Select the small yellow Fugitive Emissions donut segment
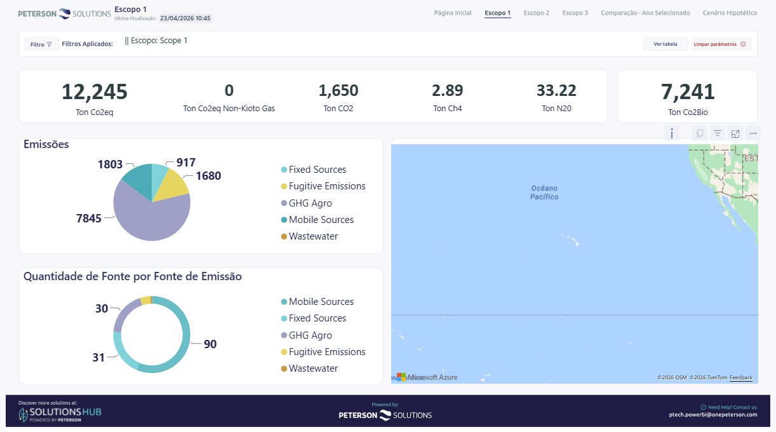Viewport: 776px width, 432px height. [x=145, y=300]
